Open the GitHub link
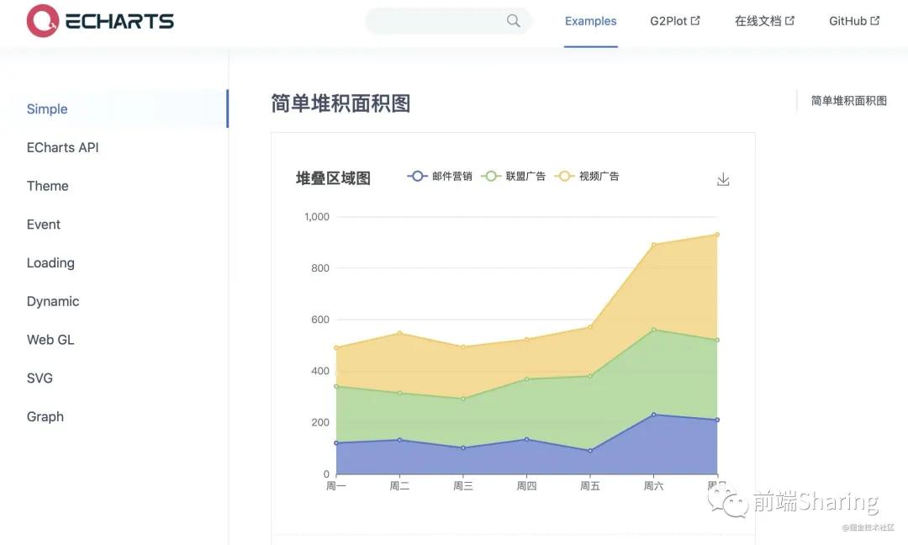Screen dimensions: 908x545 pyautogui.click(x=847, y=22)
